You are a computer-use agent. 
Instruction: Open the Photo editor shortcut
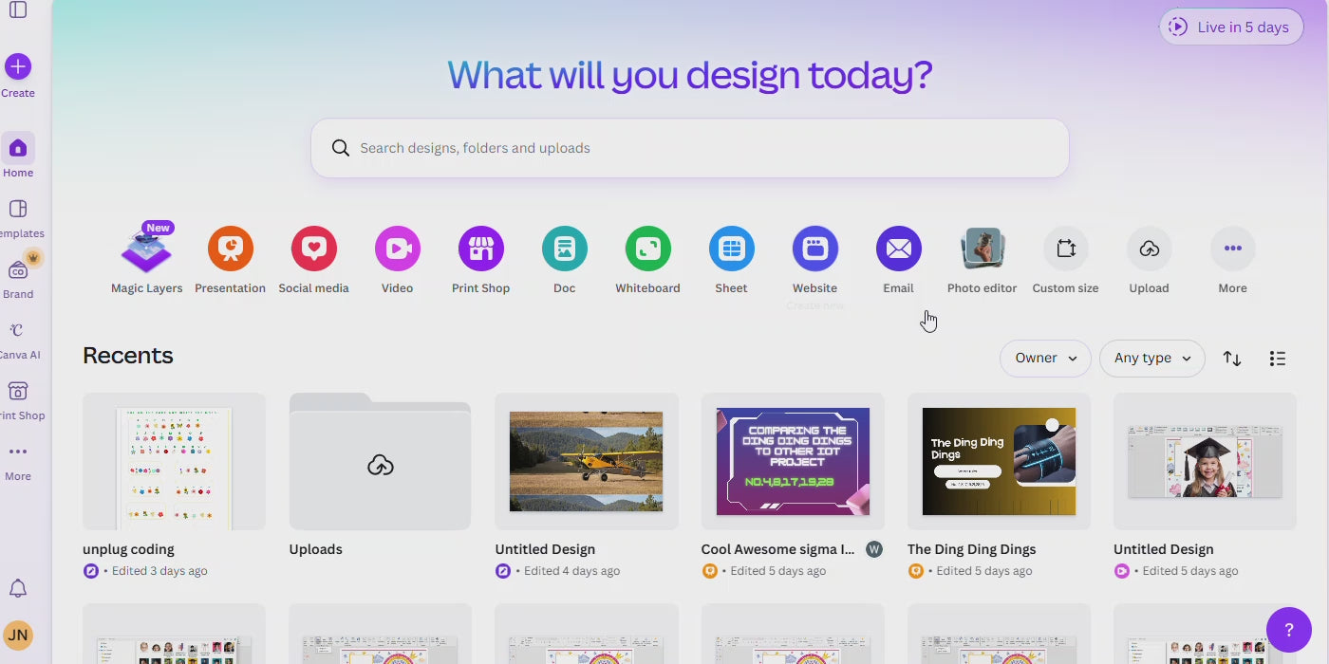click(982, 249)
